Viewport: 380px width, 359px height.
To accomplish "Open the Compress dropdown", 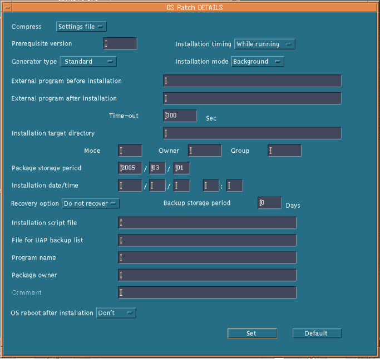I will pyautogui.click(x=81, y=26).
